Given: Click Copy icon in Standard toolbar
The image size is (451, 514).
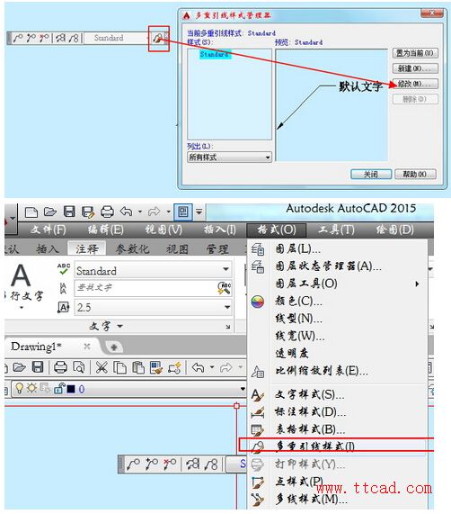Looking at the screenshot, I should [119, 367].
